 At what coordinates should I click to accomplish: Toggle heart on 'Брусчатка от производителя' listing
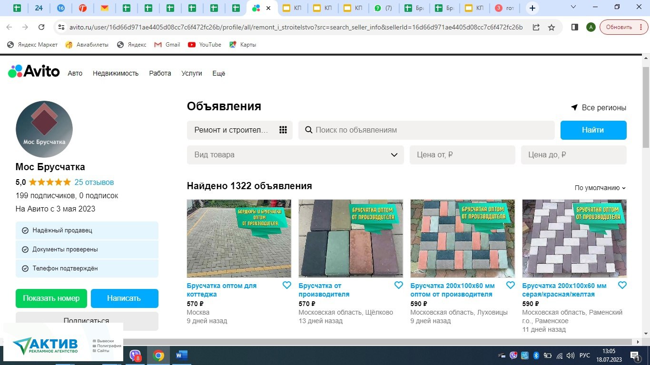tap(398, 285)
